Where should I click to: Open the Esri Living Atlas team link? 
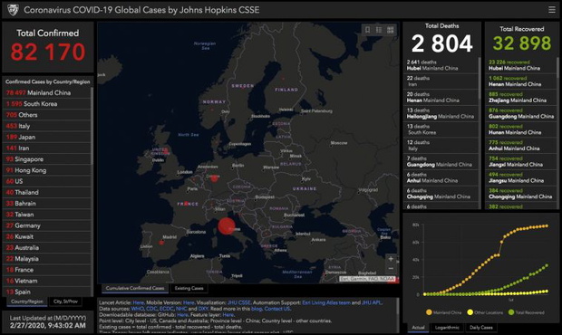click(x=326, y=302)
